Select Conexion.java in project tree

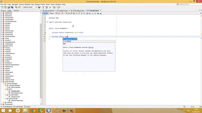click(x=15, y=91)
